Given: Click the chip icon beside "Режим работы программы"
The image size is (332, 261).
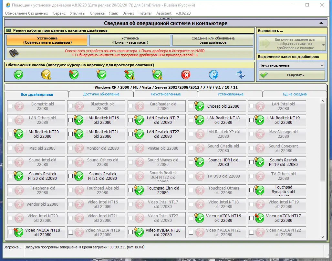Looking at the screenshot, I should coord(9,30).
